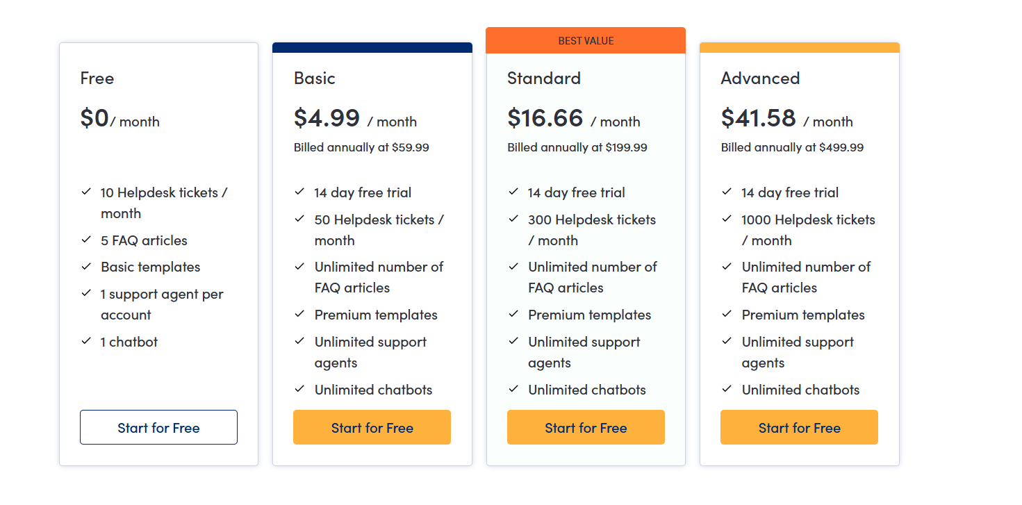1022x505 pixels.
Task: Click Standard plan's 14 day free trial checkmark
Action: (x=513, y=191)
